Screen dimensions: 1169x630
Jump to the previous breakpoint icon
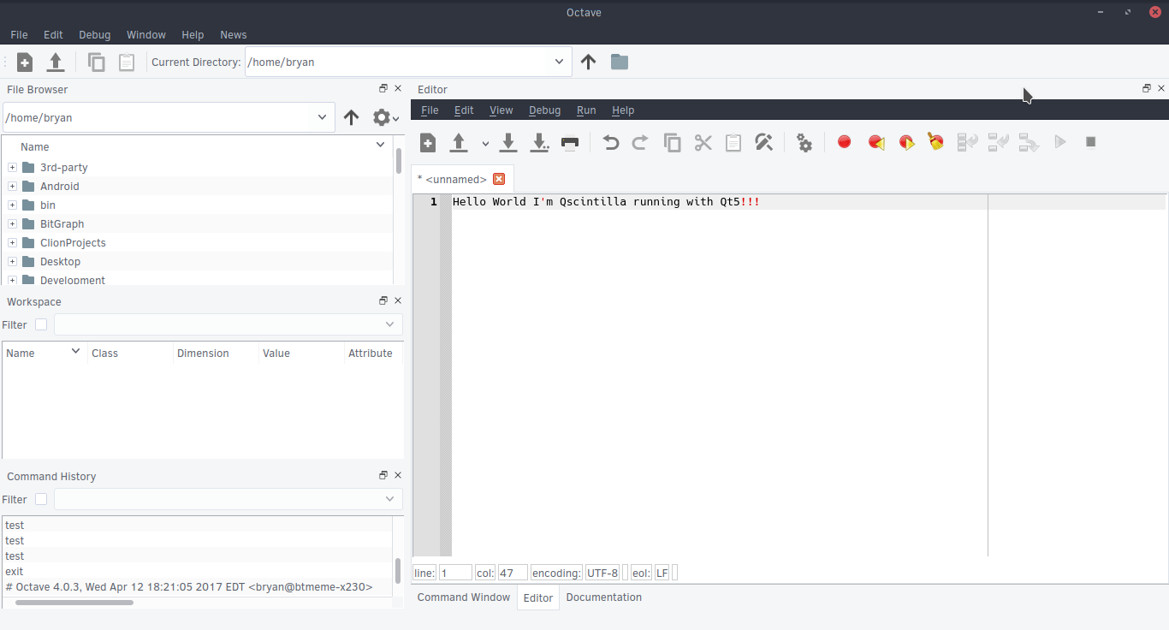876,142
